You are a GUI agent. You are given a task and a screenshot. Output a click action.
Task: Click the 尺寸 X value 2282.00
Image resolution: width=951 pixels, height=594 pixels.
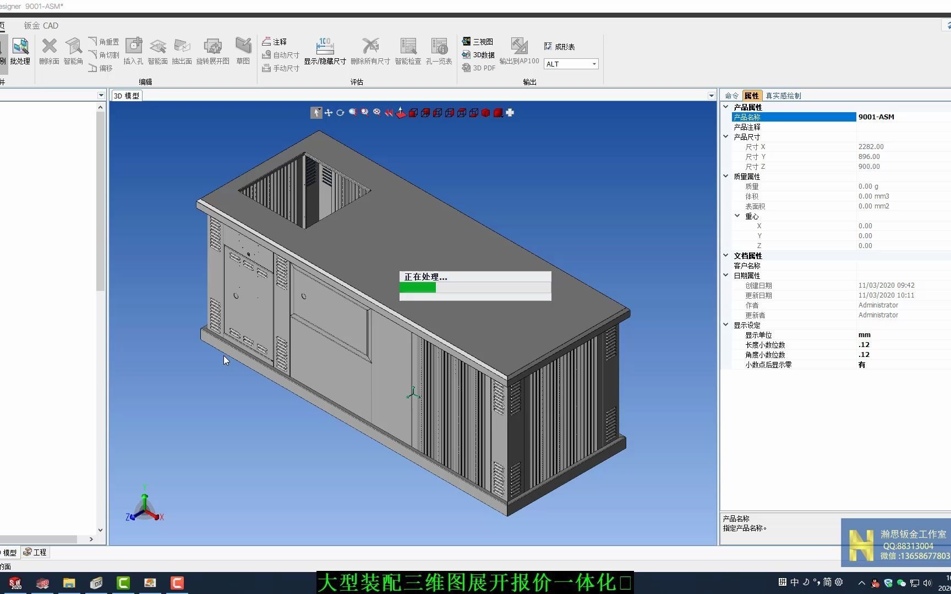pos(871,147)
